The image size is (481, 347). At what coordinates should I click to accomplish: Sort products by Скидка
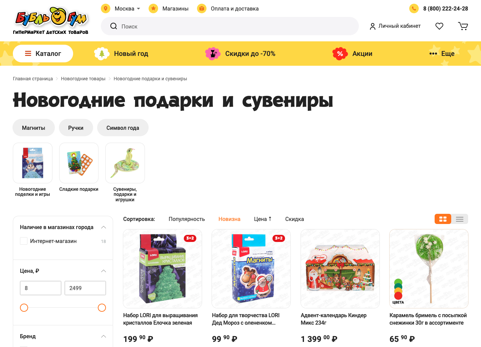click(294, 219)
